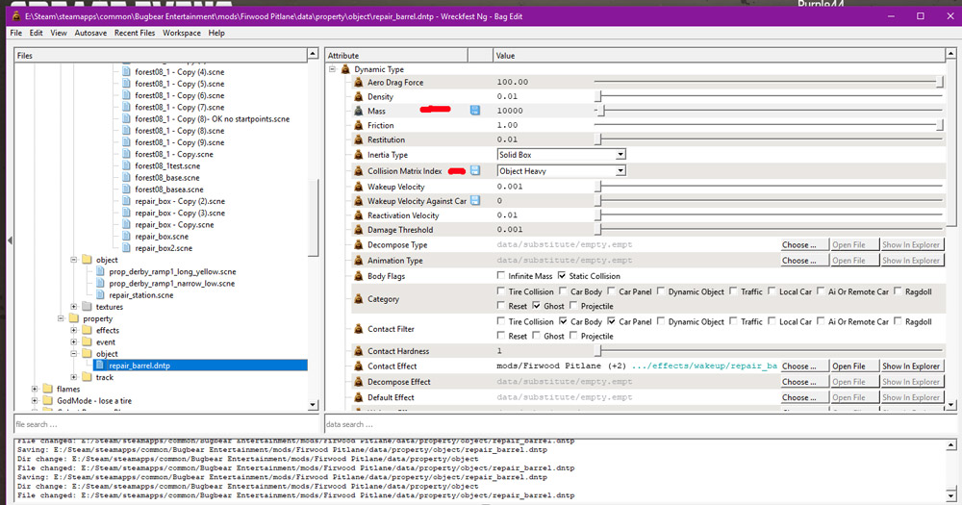
Task: Expand the event folder node
Action: click(x=74, y=341)
